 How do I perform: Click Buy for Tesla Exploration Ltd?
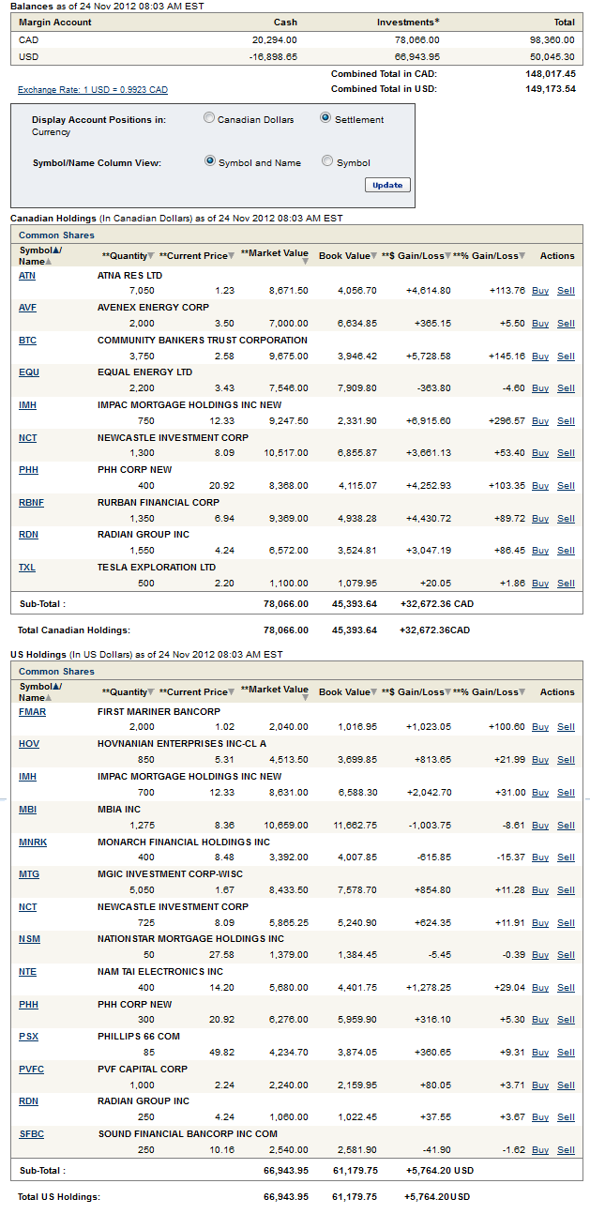(x=540, y=584)
